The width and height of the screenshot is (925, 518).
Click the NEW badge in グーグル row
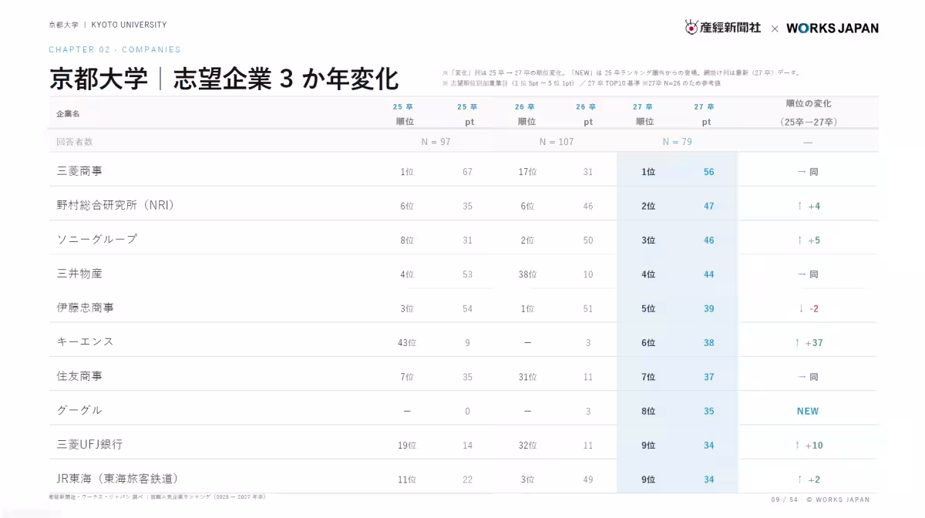coord(808,411)
